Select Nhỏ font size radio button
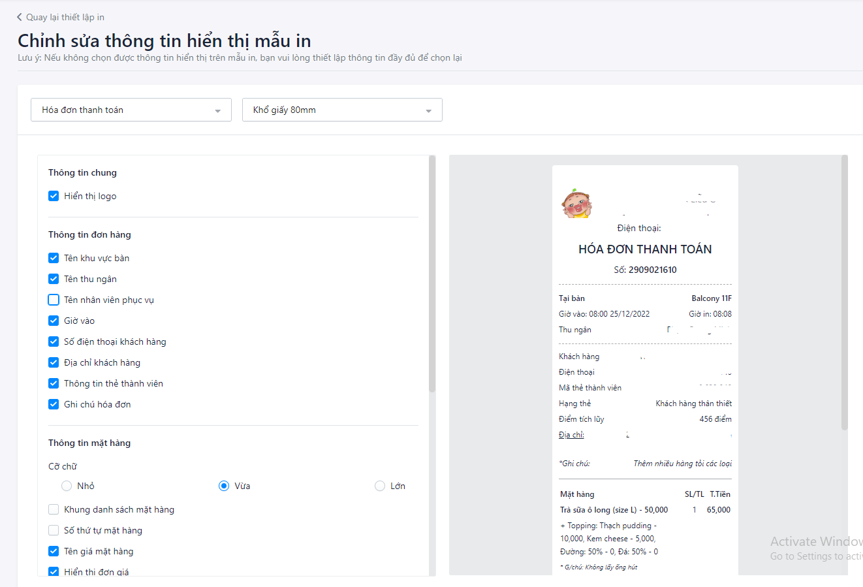This screenshot has height=587, width=863. [67, 486]
